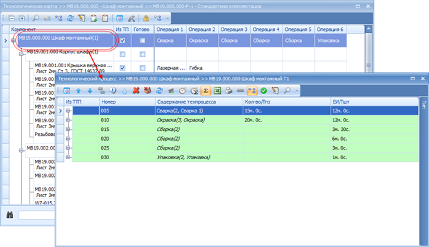Click the expand-all plus icon in back toolbar
This screenshot has height=247, width=429.
point(22,19)
